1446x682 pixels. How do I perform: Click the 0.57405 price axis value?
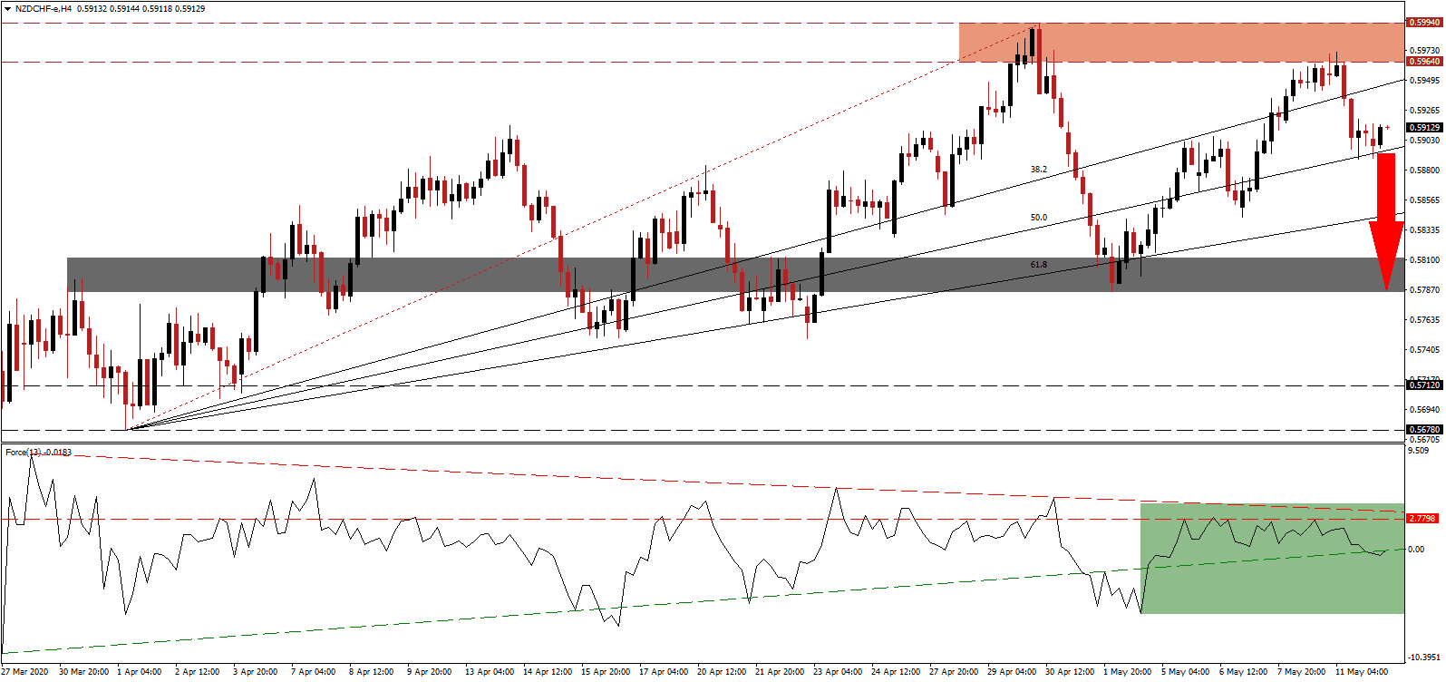click(1426, 350)
